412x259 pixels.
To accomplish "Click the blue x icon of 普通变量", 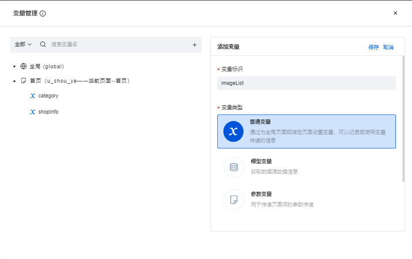I will pos(233,131).
